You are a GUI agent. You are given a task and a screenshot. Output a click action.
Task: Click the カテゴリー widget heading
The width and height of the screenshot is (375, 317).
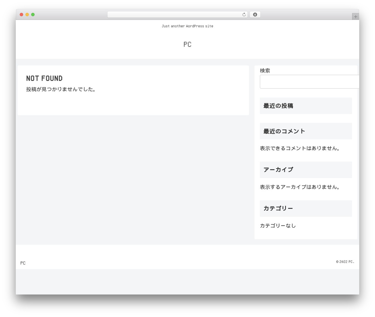pyautogui.click(x=306, y=209)
